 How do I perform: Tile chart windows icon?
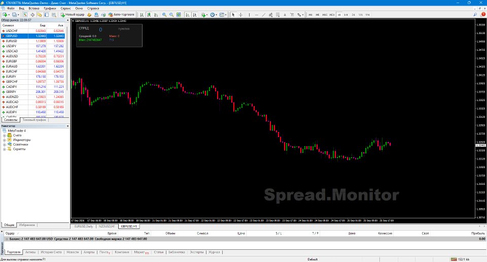click(179, 15)
